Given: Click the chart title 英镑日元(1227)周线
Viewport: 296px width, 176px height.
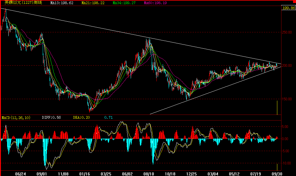Looking at the screenshot, I should tap(23, 3).
